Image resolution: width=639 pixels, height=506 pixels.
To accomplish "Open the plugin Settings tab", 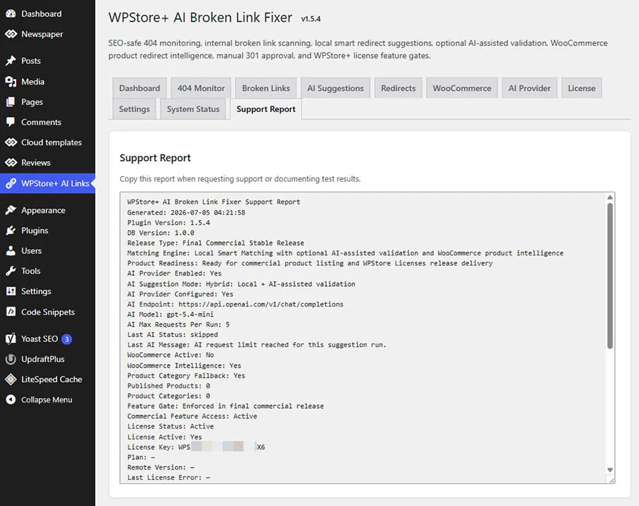I will [x=134, y=109].
